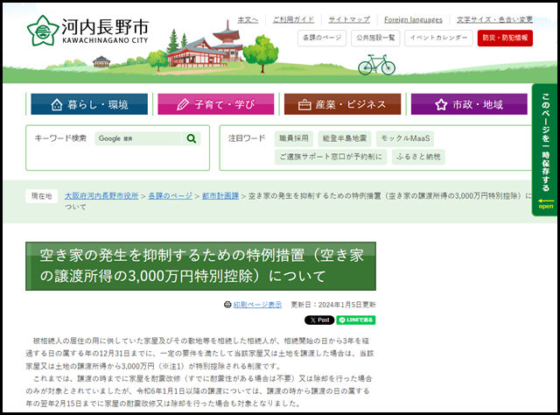560x415 pixels.
Task: Click the 現在地 breadcrumb label
Action: coord(41,196)
